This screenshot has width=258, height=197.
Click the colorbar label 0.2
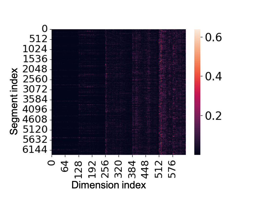click(x=214, y=116)
